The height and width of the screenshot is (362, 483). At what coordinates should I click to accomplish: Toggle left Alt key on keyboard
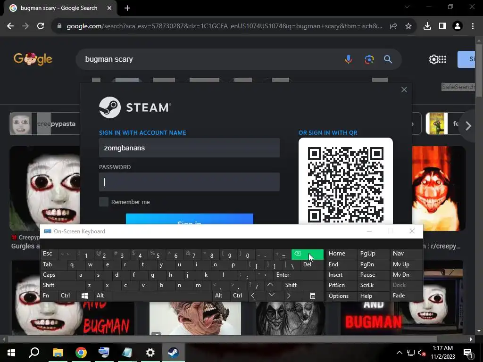[102, 296]
